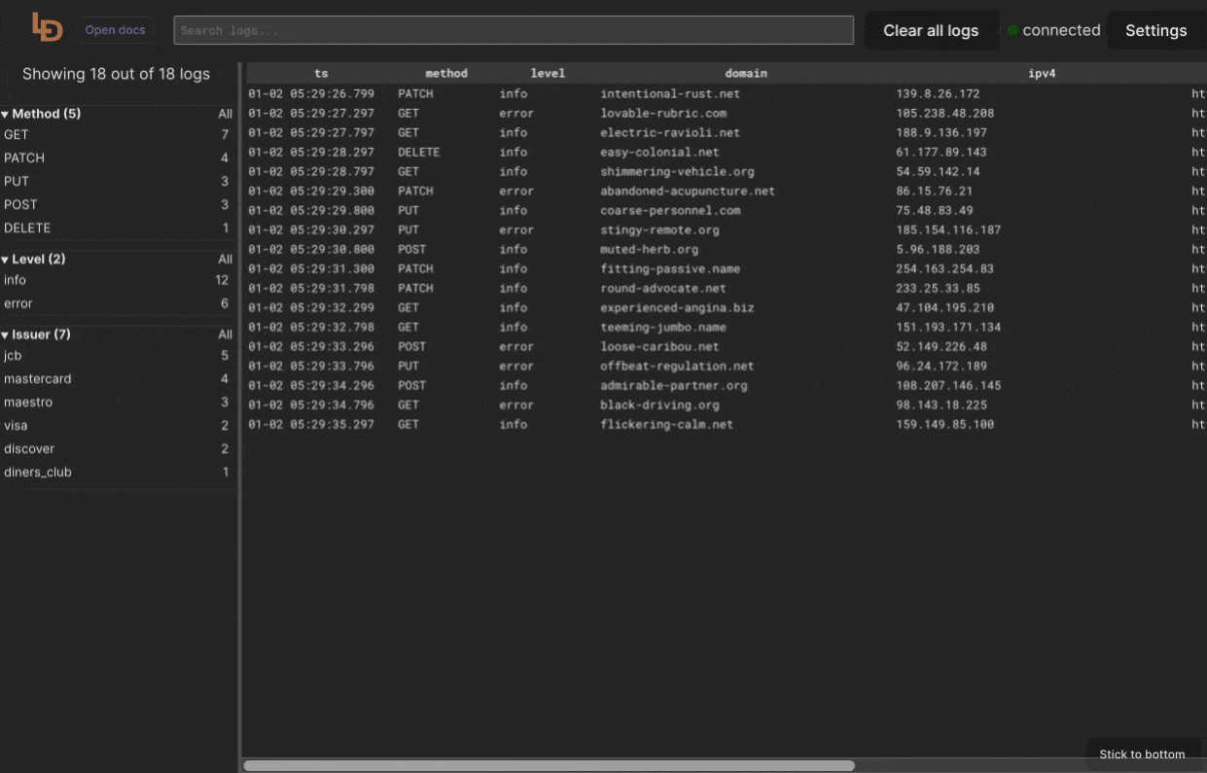Viewport: 1207px width, 773px height.
Task: Open the Settings panel
Action: [1155, 30]
